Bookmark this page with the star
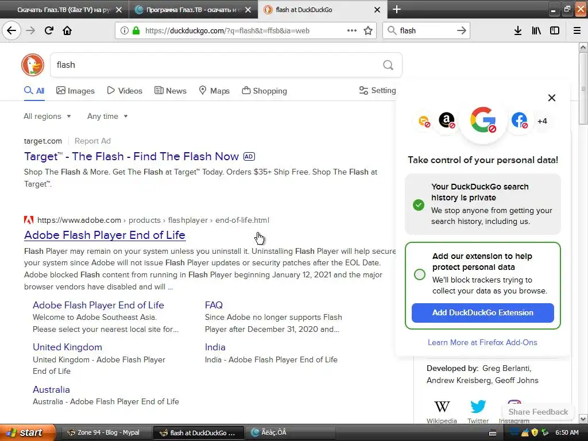The height and width of the screenshot is (441, 588). (x=368, y=30)
